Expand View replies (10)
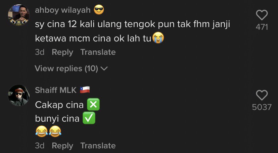This screenshot has width=278, height=153. tap(71, 68)
